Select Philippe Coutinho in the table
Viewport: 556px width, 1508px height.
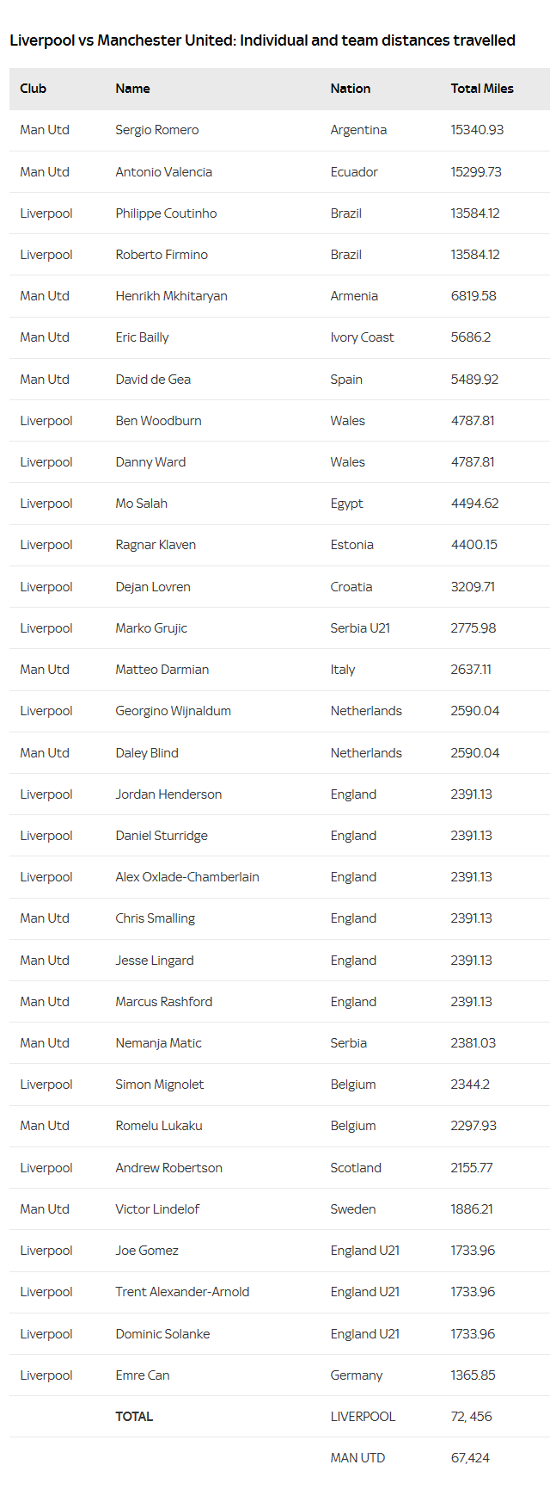click(x=166, y=213)
